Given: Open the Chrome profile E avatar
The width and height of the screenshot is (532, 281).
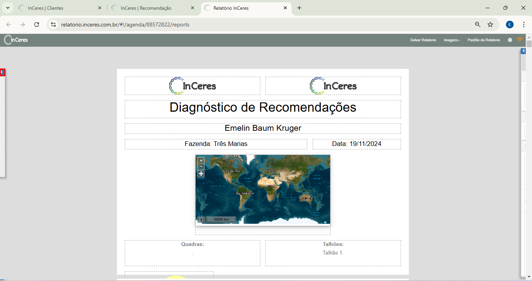Looking at the screenshot, I should [x=510, y=25].
